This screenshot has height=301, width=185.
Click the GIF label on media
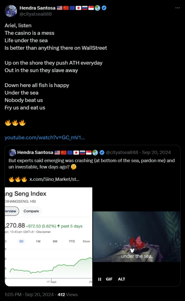[x=109, y=279]
